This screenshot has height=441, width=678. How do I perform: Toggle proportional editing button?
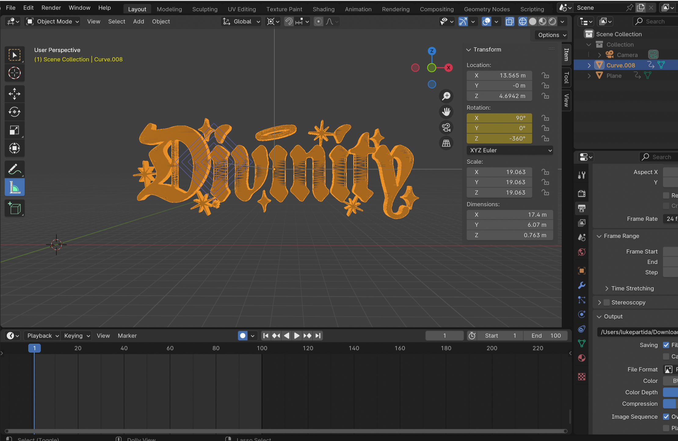click(318, 21)
